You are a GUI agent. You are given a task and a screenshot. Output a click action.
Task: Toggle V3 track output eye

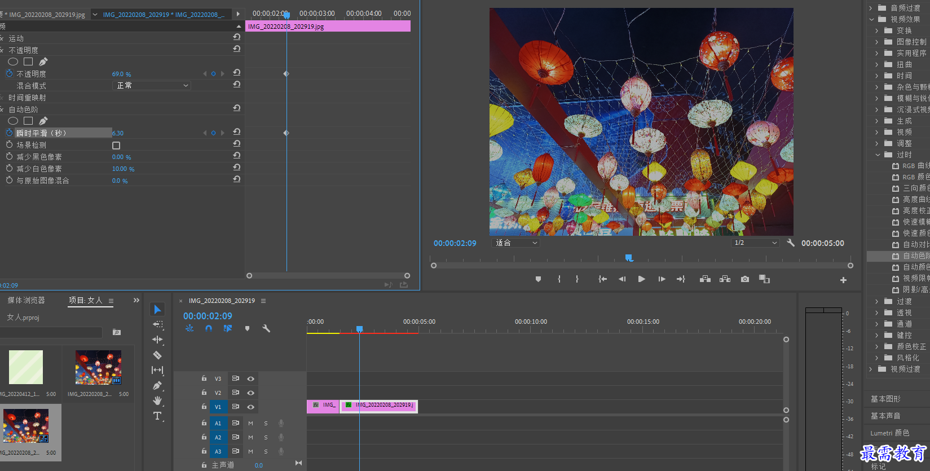(250, 378)
